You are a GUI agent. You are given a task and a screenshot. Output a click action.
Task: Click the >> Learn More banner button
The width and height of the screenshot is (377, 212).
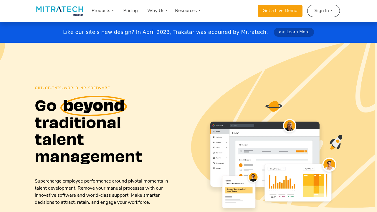[x=294, y=32]
